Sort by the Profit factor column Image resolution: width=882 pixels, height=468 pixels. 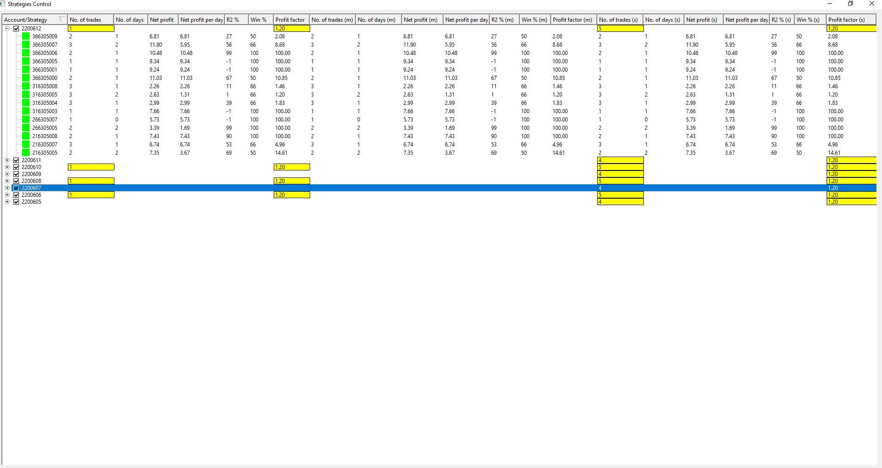[291, 20]
